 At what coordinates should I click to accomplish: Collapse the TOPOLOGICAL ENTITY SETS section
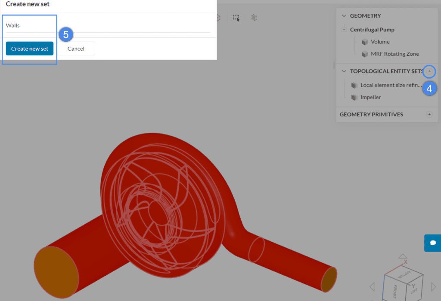coord(343,71)
